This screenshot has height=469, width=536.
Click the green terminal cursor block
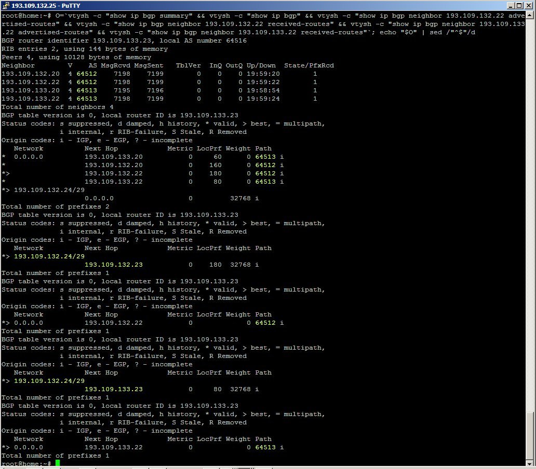point(58,463)
